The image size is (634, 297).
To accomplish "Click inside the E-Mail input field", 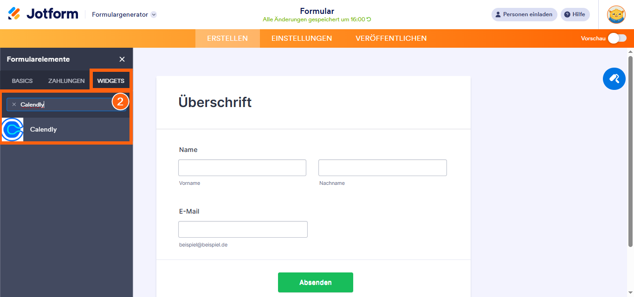I will 243,229.
